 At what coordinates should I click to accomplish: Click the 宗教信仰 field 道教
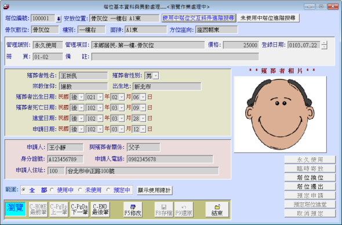point(83,86)
